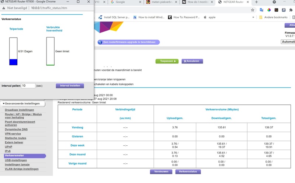Click the Vernieuwen button

tap(161, 172)
